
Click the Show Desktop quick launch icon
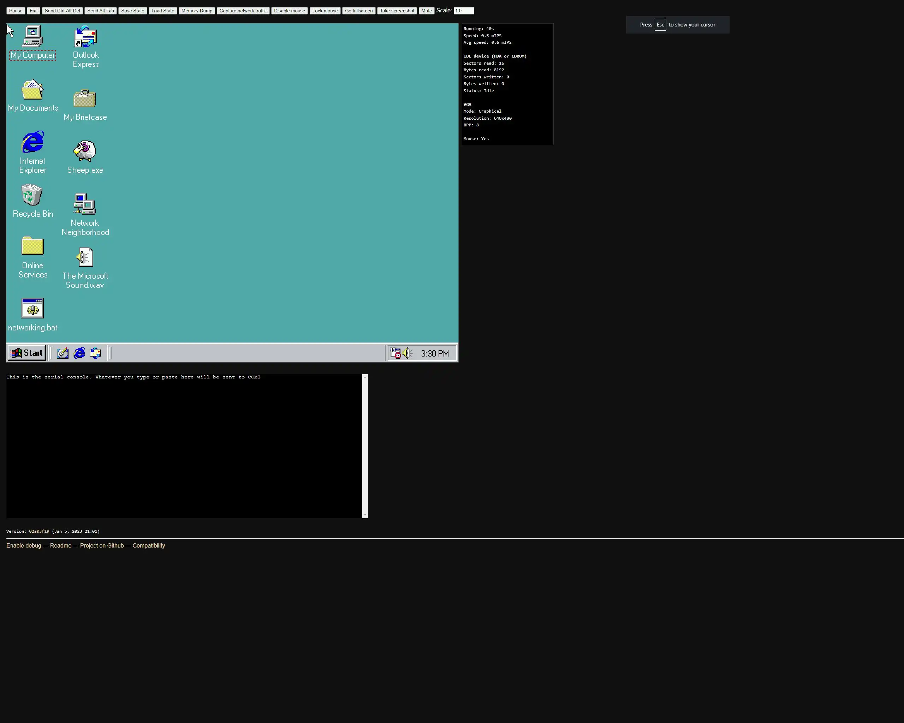(63, 353)
